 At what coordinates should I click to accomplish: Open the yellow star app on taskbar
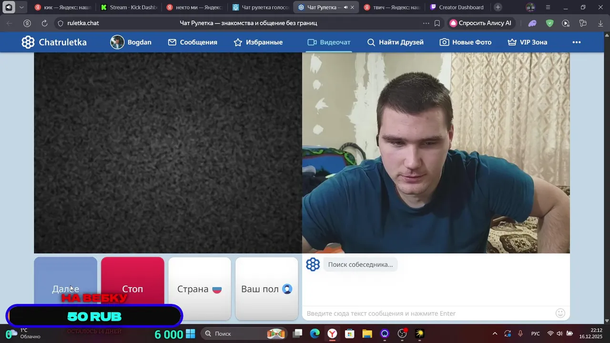[419, 333]
